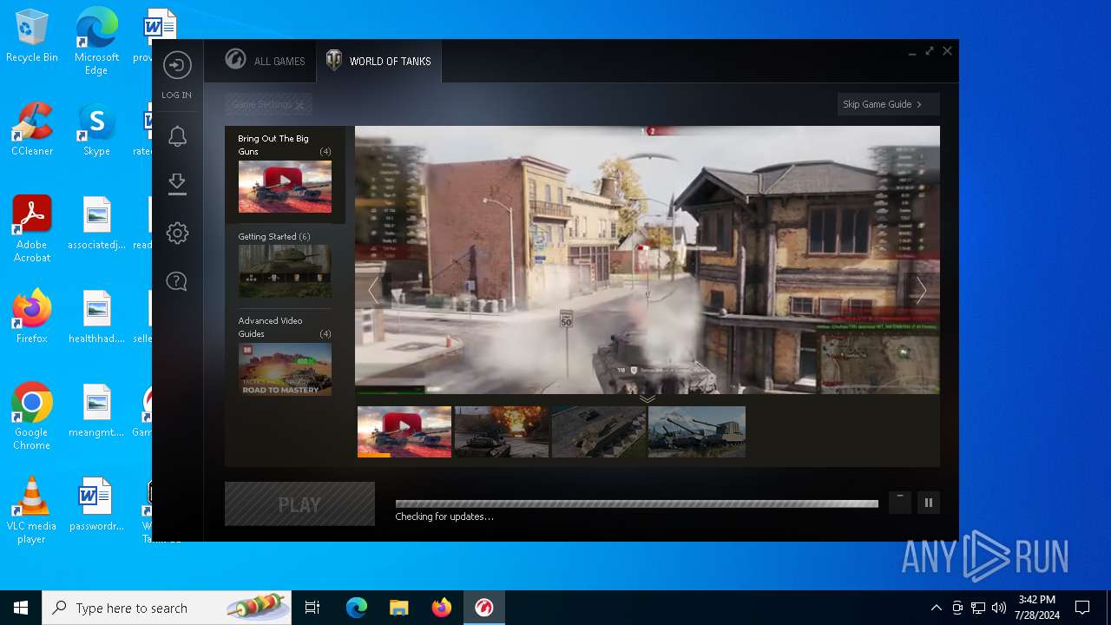
Task: Select fourth thumbnail with snowy artillery tank
Action: point(697,431)
